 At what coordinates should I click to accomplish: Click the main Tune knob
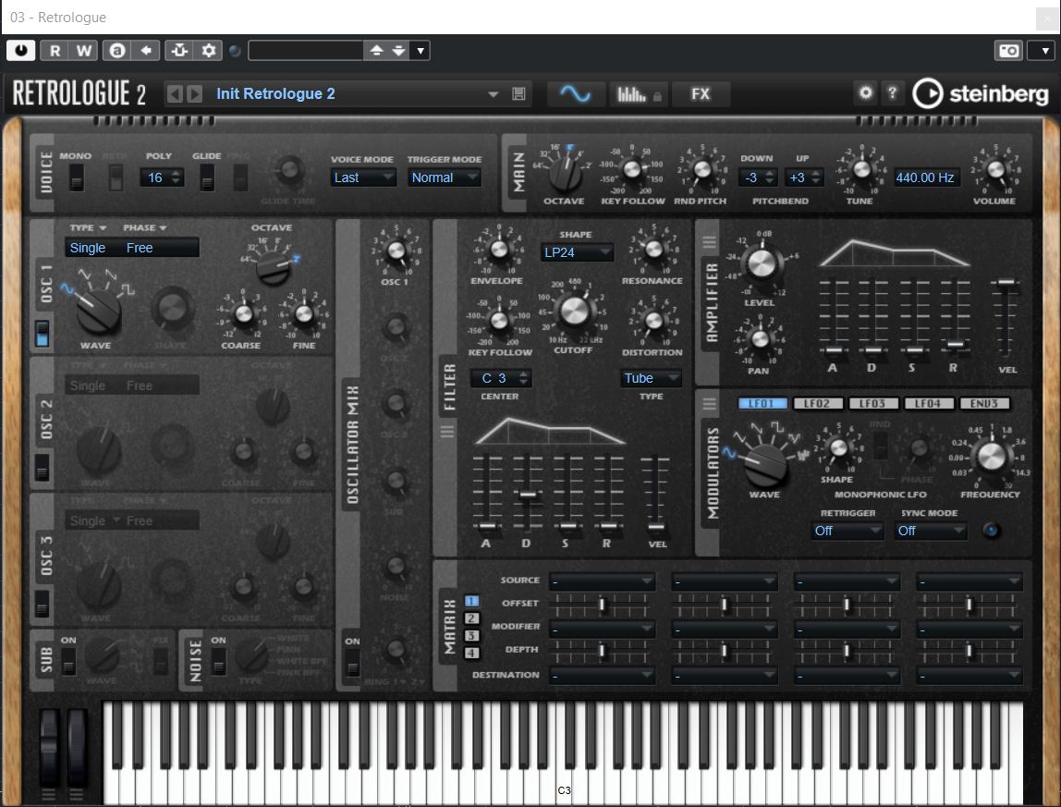click(x=861, y=168)
